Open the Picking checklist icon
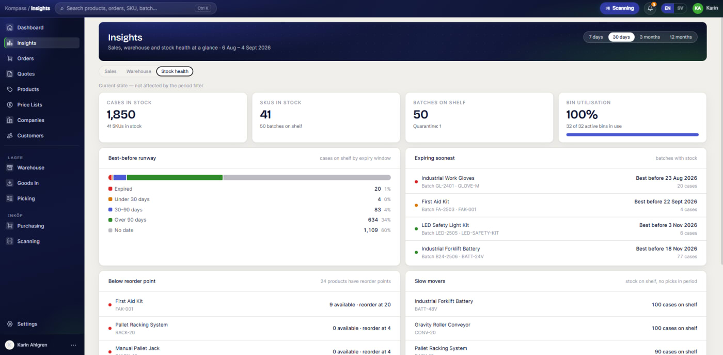The height and width of the screenshot is (355, 723). [10, 198]
